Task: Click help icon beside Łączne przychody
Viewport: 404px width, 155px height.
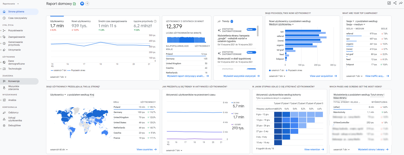Action: pos(155,21)
